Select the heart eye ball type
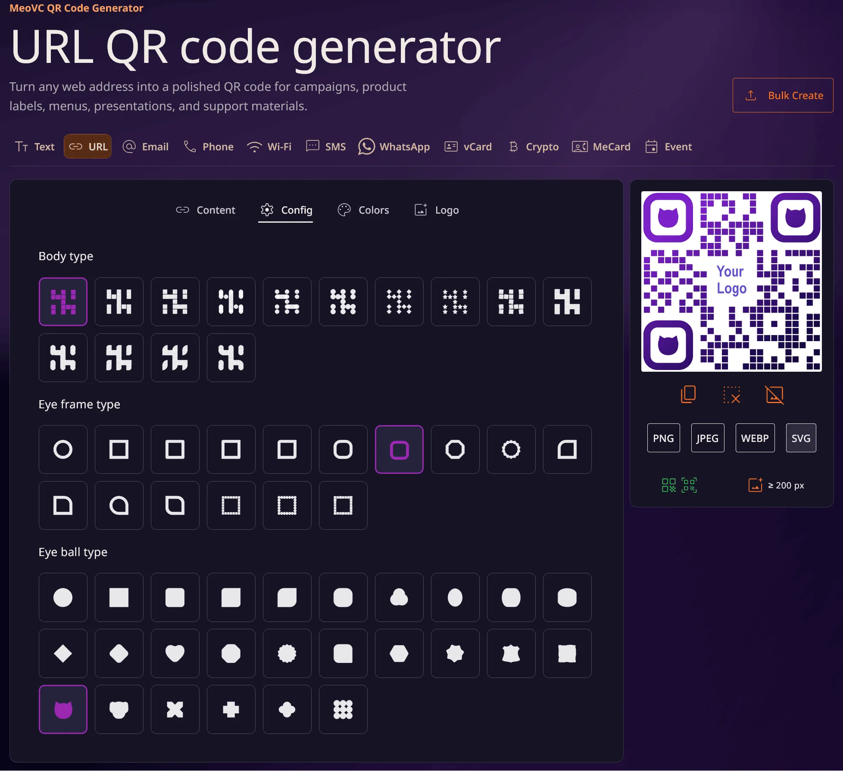The width and height of the screenshot is (843, 771). pos(175,653)
